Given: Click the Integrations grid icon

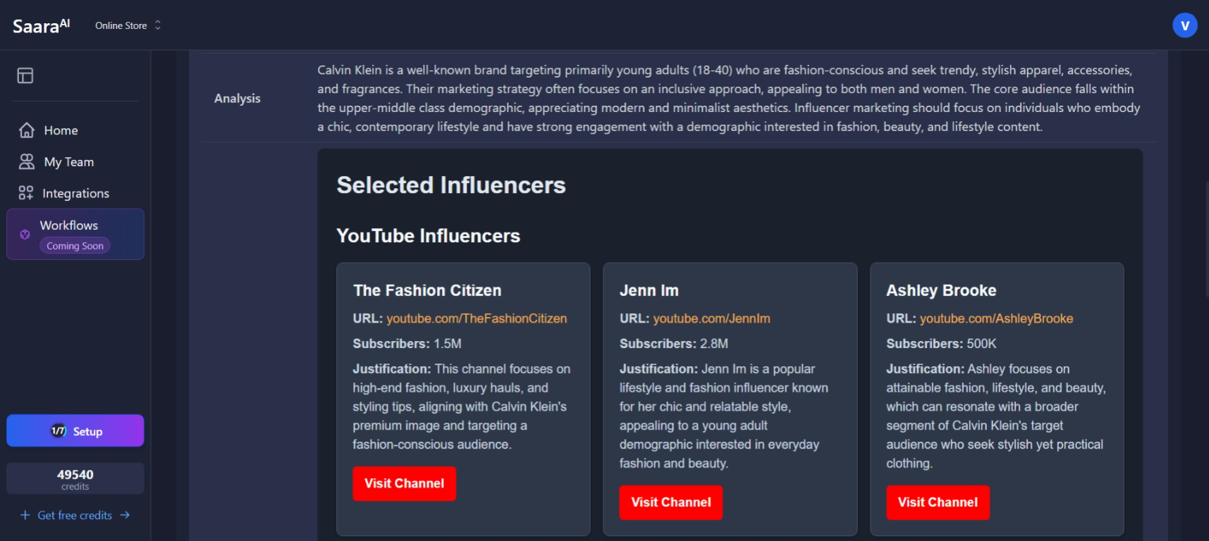Looking at the screenshot, I should [x=26, y=193].
